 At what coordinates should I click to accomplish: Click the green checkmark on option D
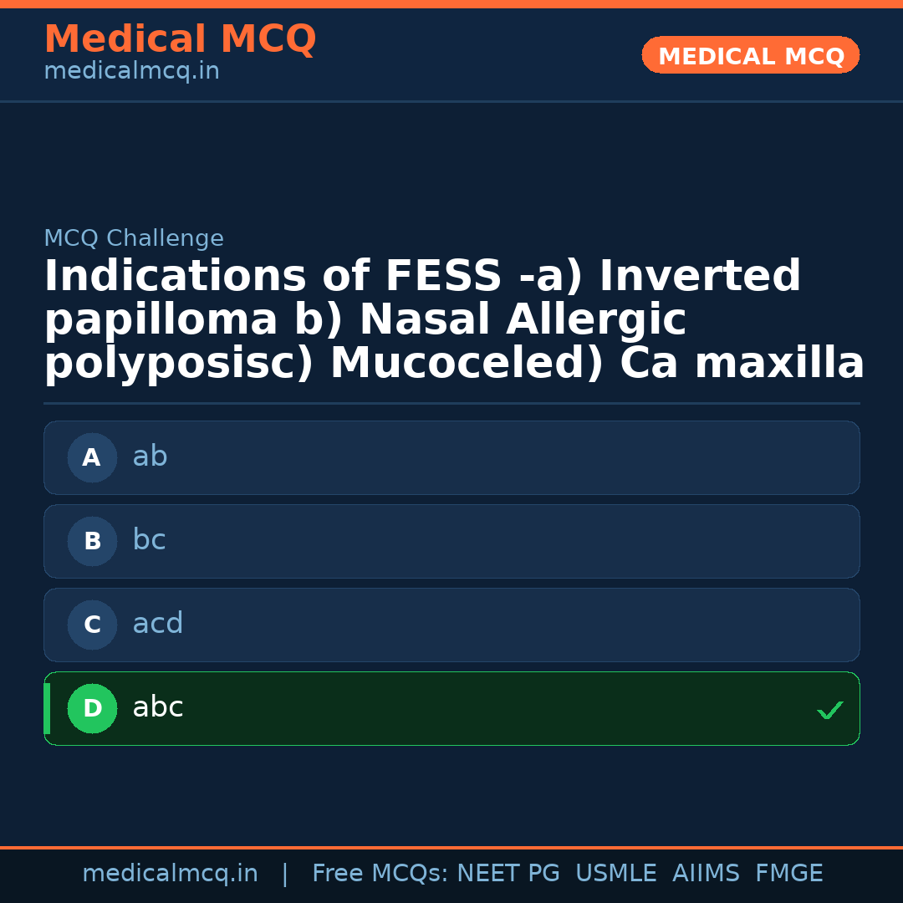coord(829,710)
